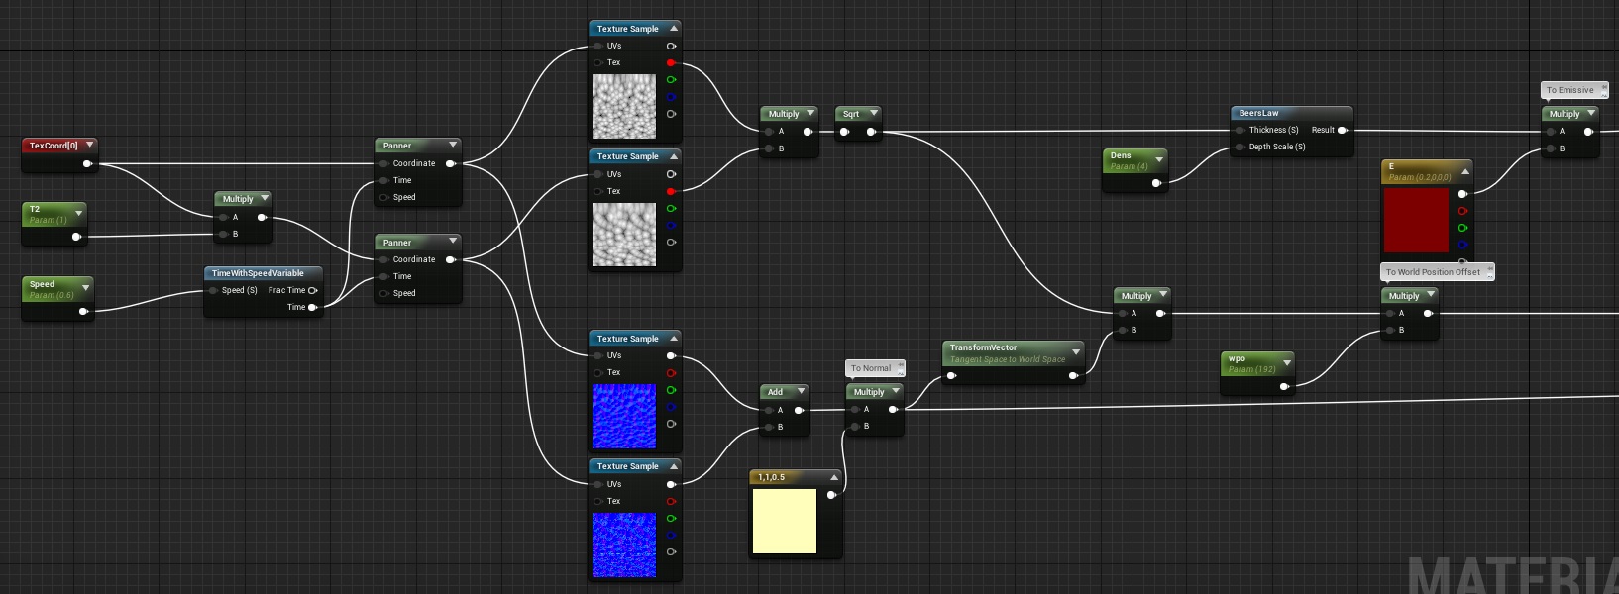
Task: Click BeersLaw Thickness (S) input pin
Action: point(1240,130)
